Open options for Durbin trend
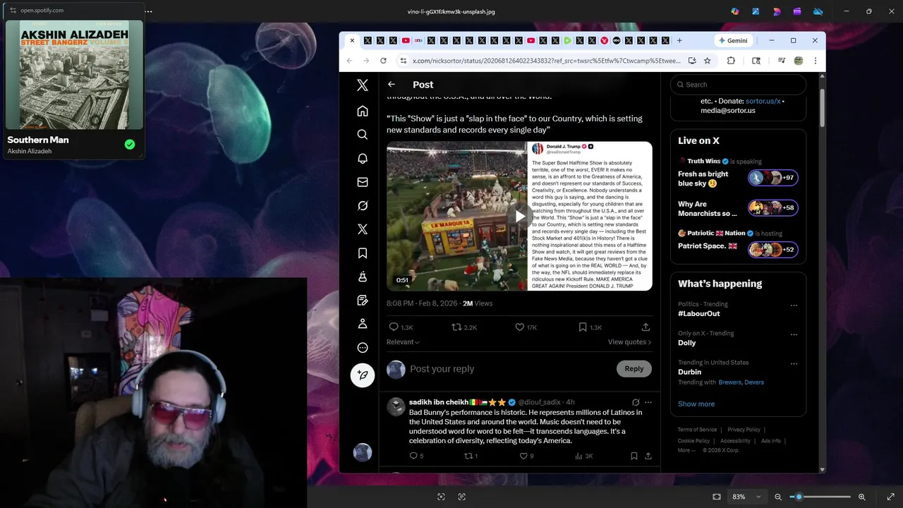This screenshot has width=903, height=508. pos(794,364)
